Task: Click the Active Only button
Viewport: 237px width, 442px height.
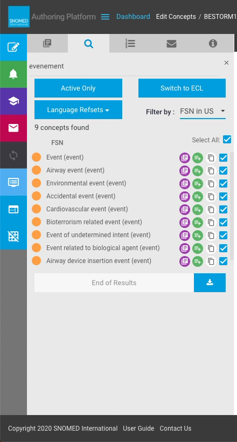Action: point(78,88)
